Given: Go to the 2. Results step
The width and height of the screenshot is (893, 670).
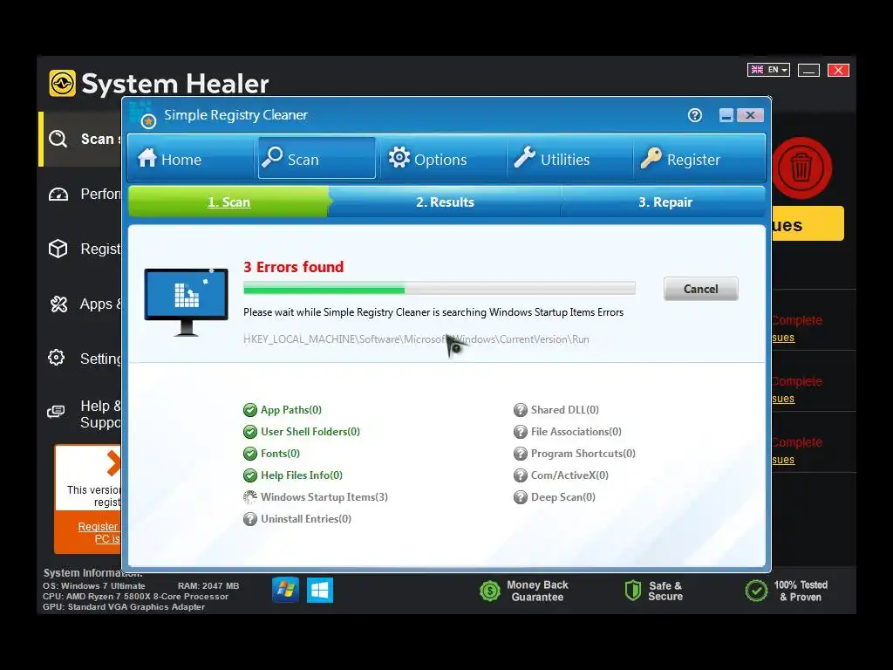Looking at the screenshot, I should tap(445, 202).
